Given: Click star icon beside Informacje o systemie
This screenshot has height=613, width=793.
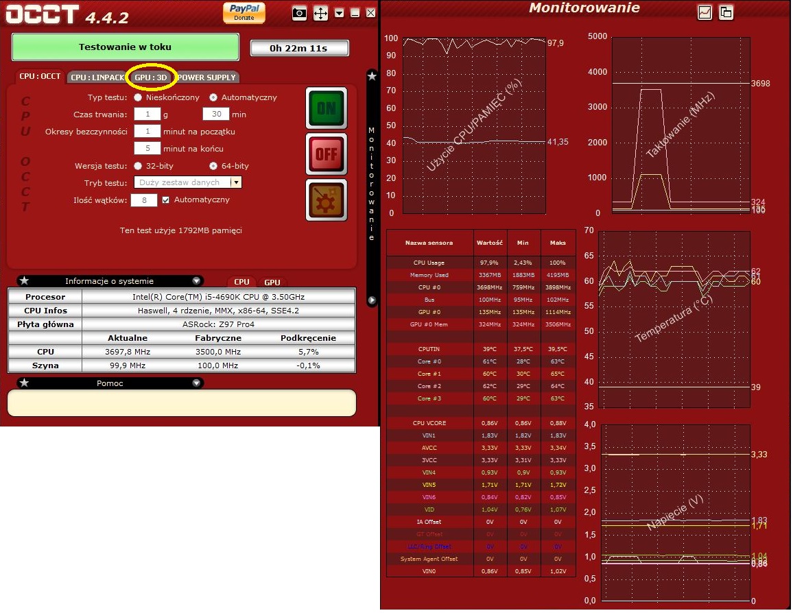Looking at the screenshot, I should 24,281.
